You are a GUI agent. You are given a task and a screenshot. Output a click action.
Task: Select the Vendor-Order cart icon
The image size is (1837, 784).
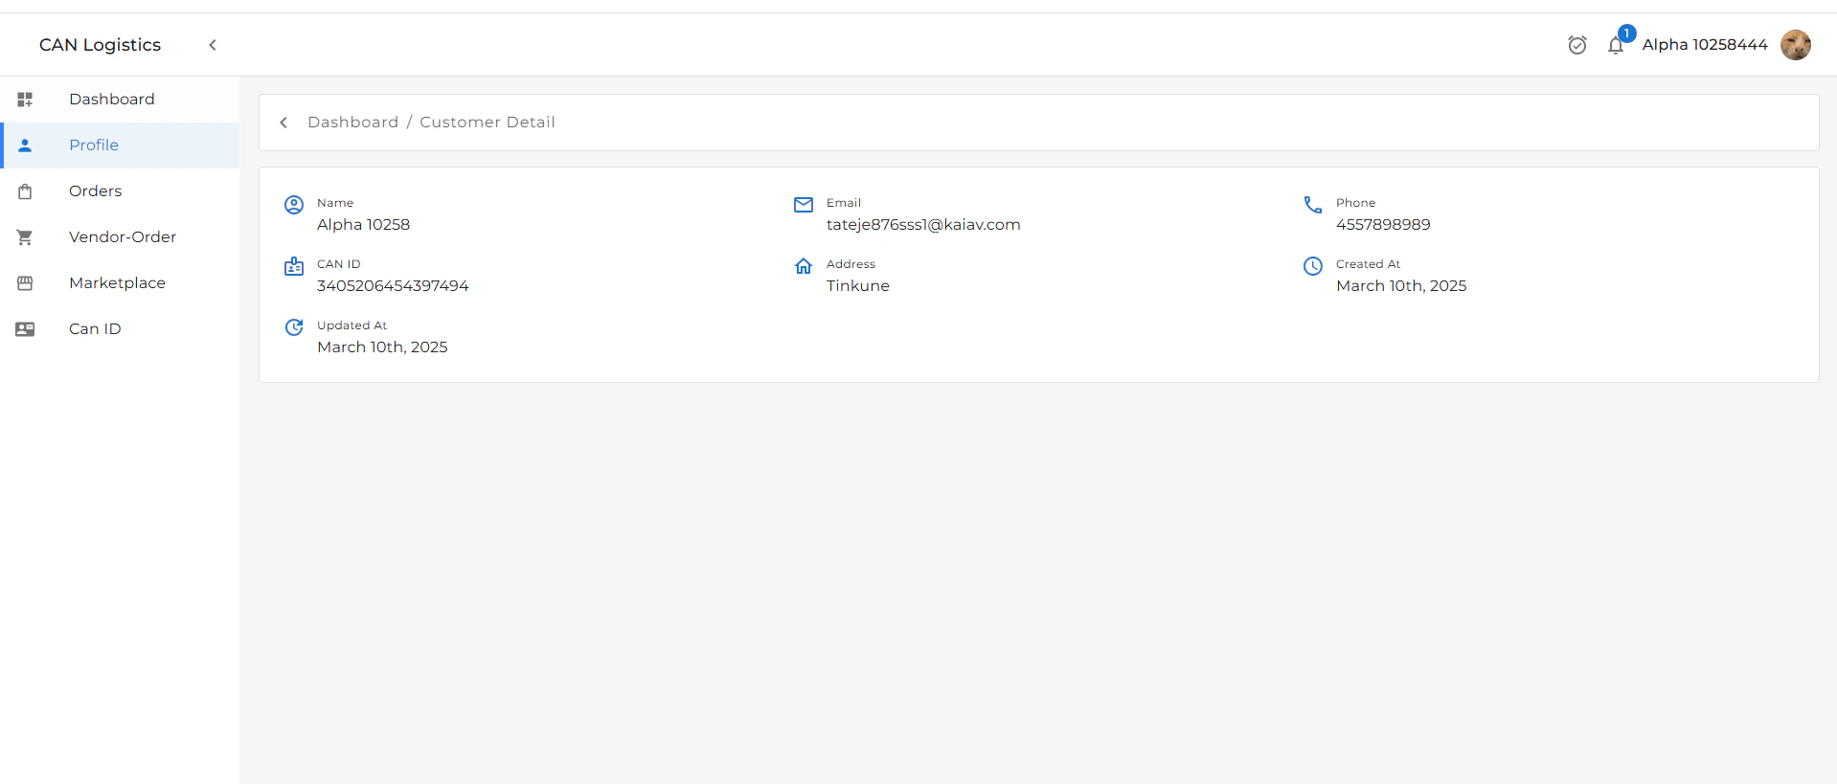coord(25,237)
